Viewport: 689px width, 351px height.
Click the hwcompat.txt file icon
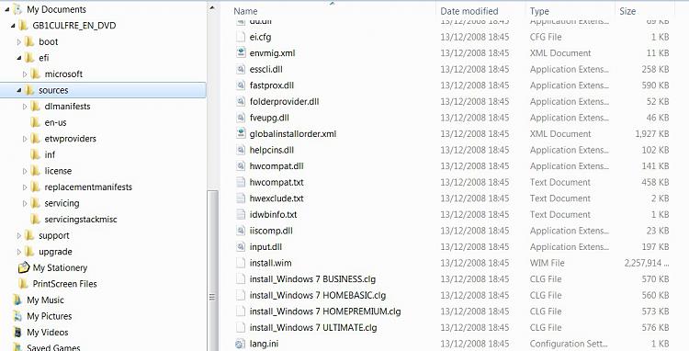[x=241, y=182]
